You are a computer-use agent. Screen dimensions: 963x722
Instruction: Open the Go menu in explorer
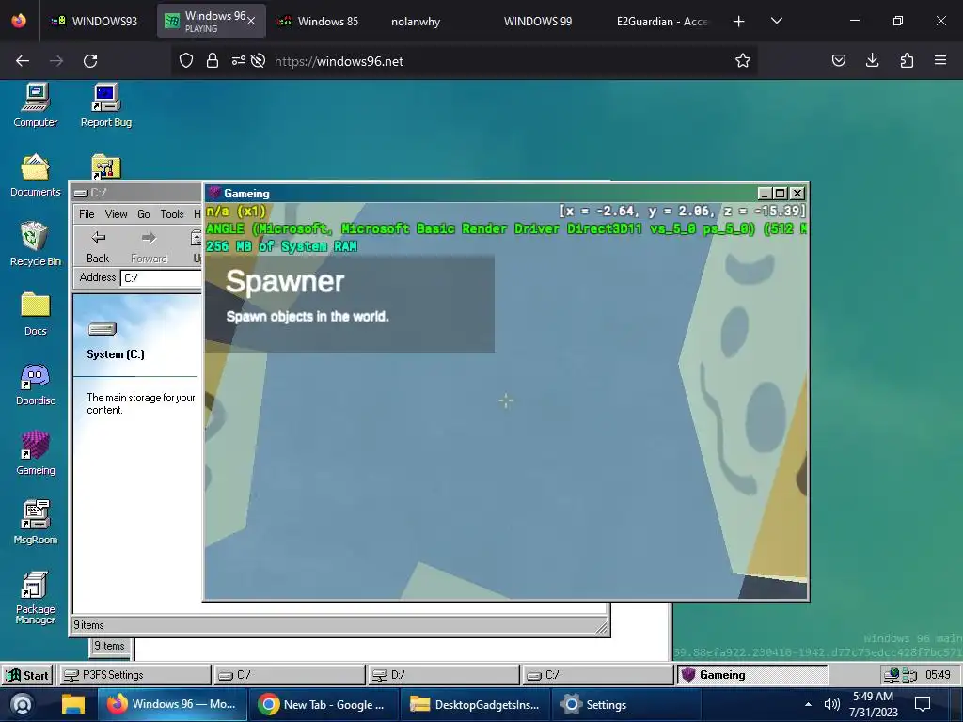[144, 214]
